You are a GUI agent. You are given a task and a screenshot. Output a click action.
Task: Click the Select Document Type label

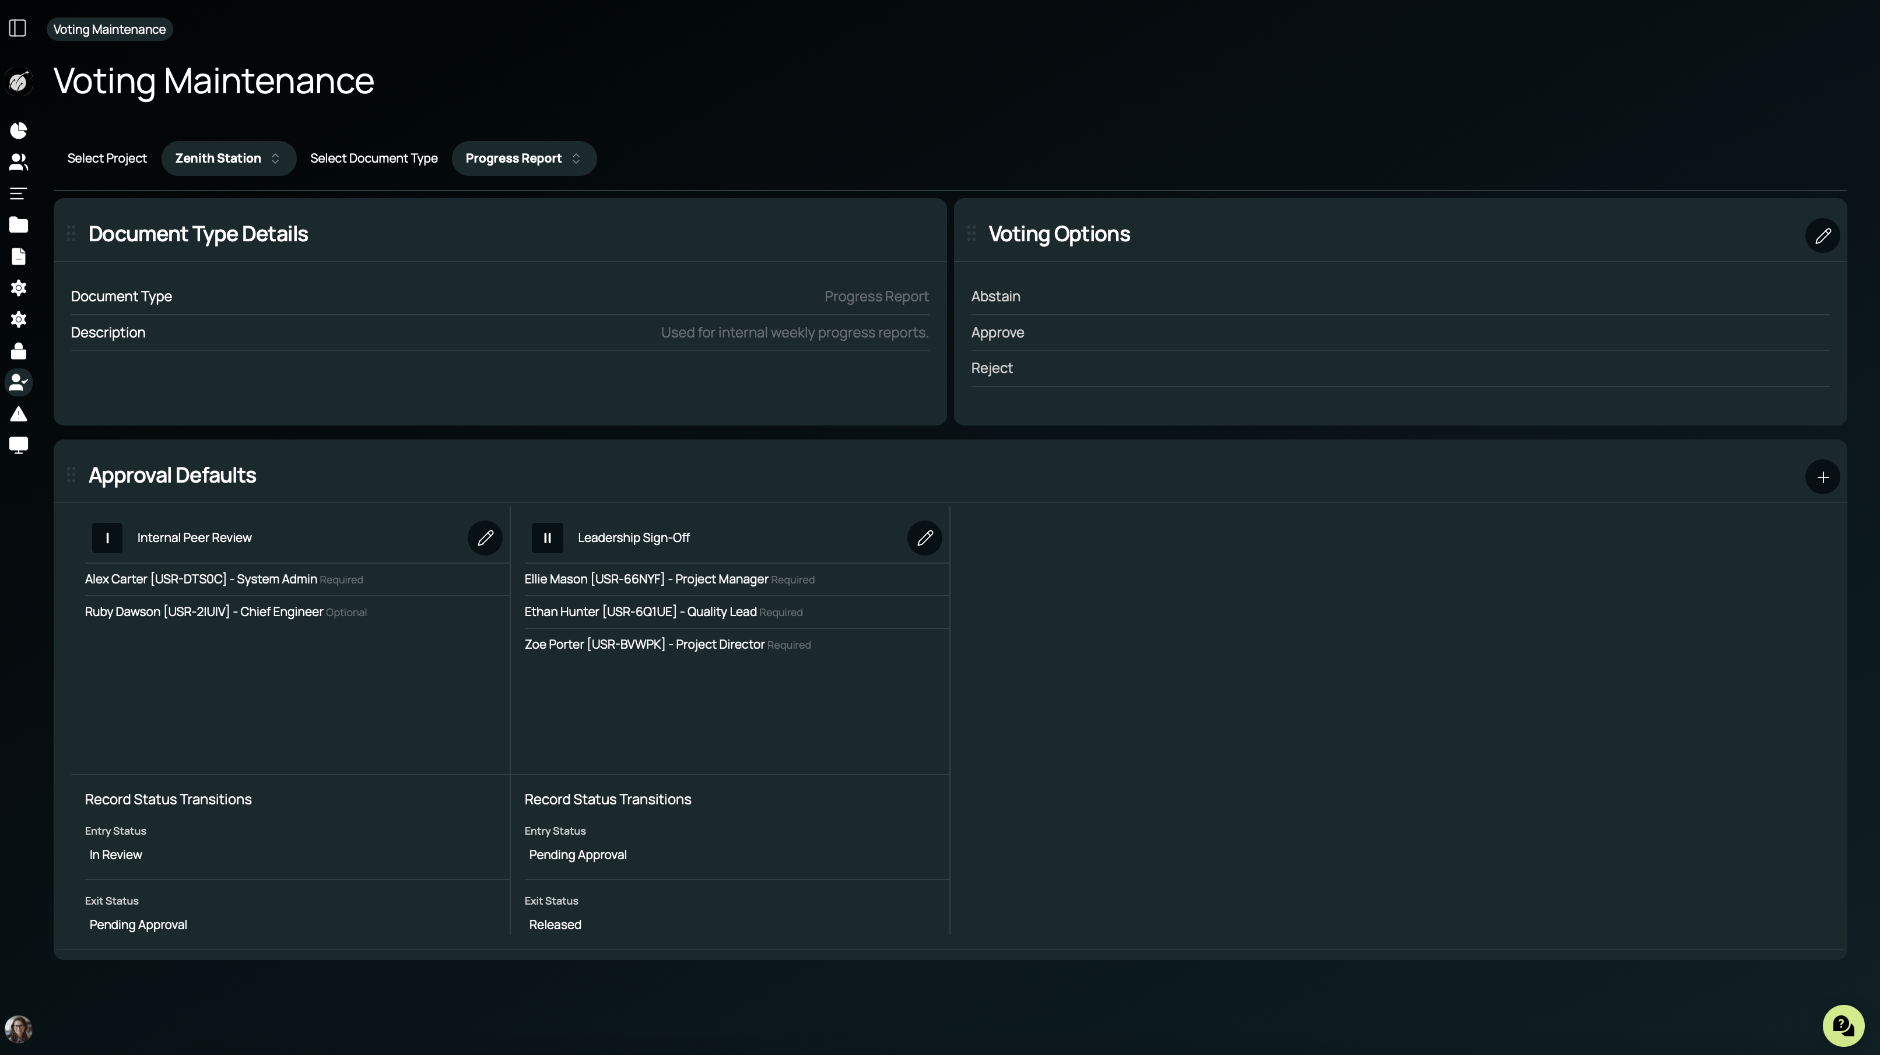pos(374,159)
